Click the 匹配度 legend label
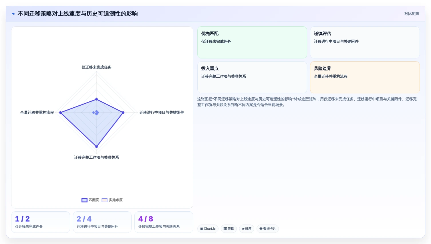 point(94,200)
